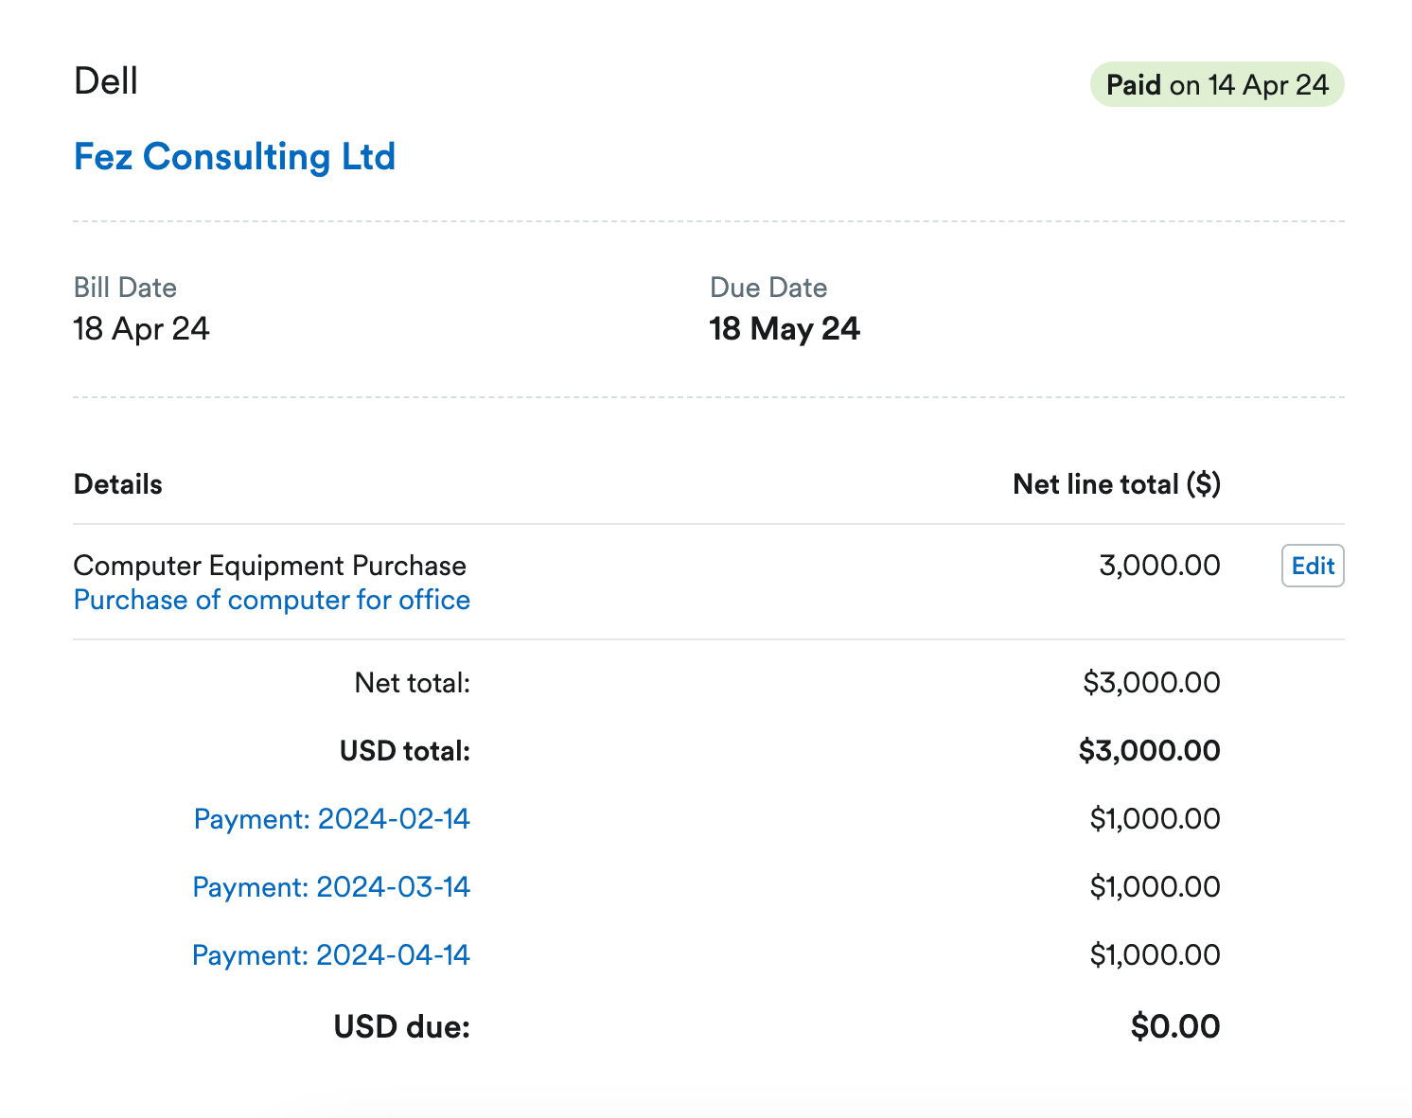Click the 'Due Date' label

[768, 288]
